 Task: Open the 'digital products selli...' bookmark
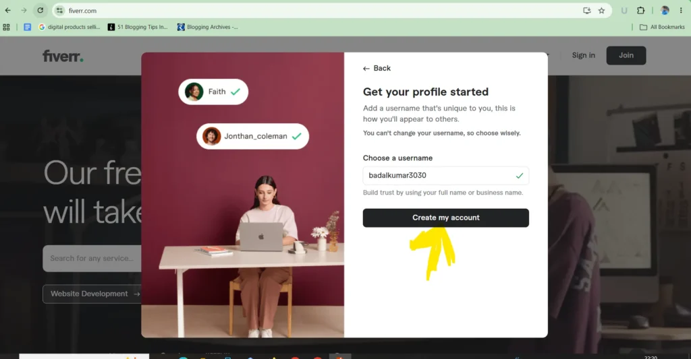tap(70, 27)
